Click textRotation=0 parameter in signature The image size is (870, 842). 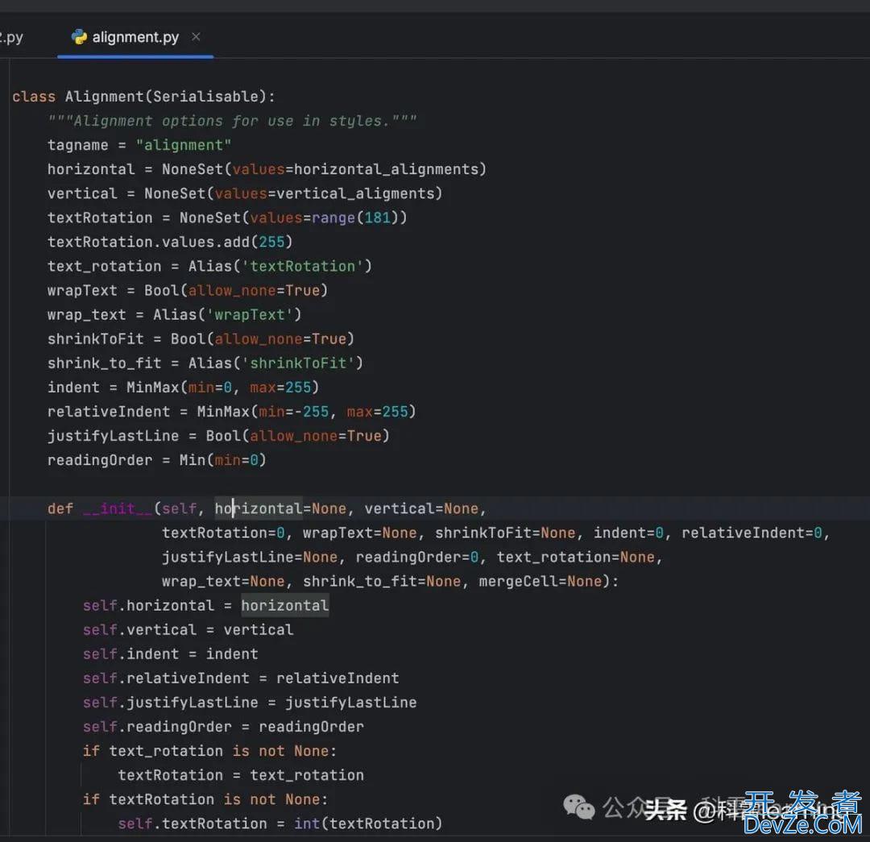click(x=223, y=533)
